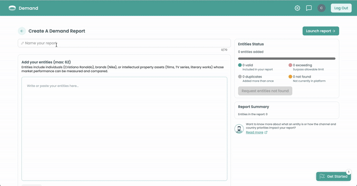The height and width of the screenshot is (186, 357).
Task: Open the Get Started widget
Action: point(333,177)
